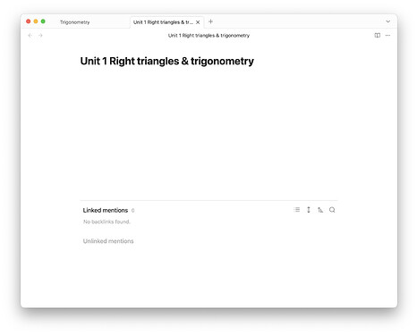Expand the tab list chevron
The image size is (417, 335).
(x=387, y=21)
